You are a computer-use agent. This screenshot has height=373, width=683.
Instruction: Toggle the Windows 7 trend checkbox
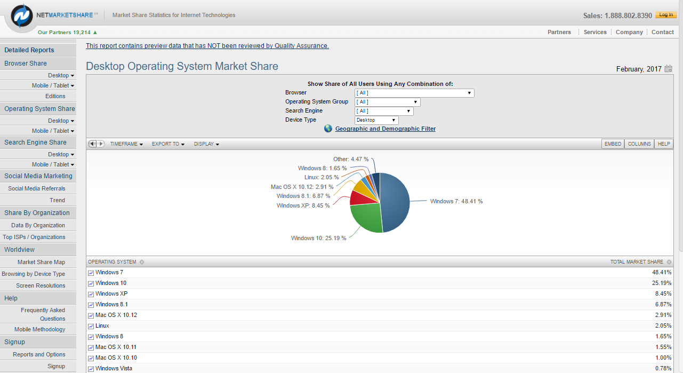coord(91,273)
